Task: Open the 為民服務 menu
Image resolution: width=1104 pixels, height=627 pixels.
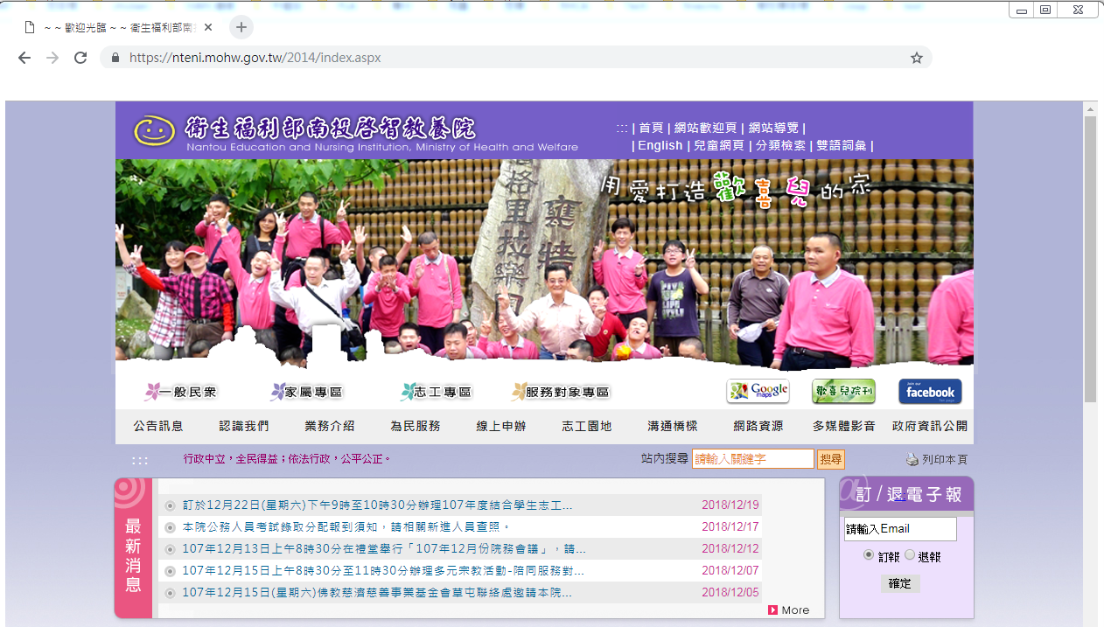Action: tap(416, 426)
